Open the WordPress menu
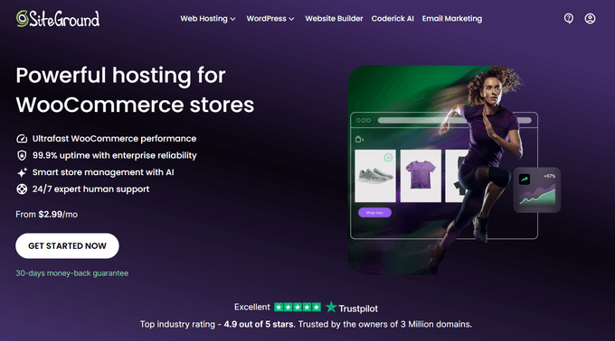 click(x=270, y=18)
